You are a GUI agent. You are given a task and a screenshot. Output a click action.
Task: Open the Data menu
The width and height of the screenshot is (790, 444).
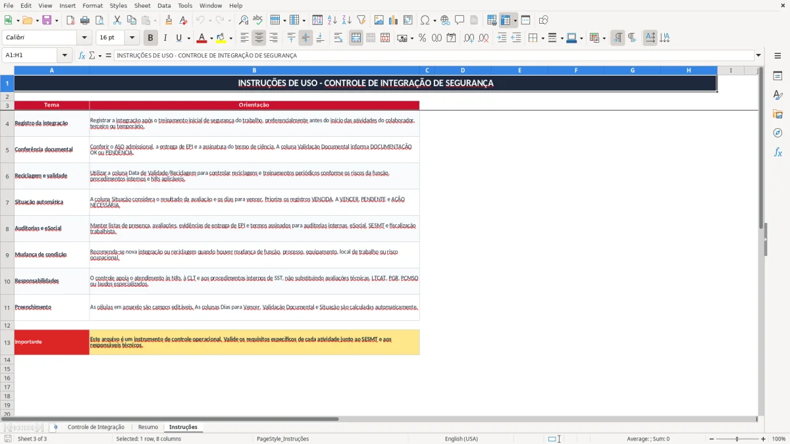tap(164, 5)
